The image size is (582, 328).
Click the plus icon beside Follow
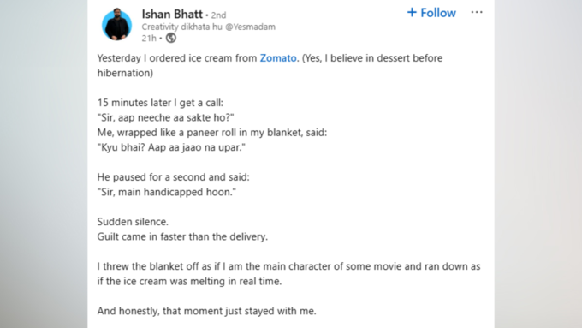click(412, 12)
